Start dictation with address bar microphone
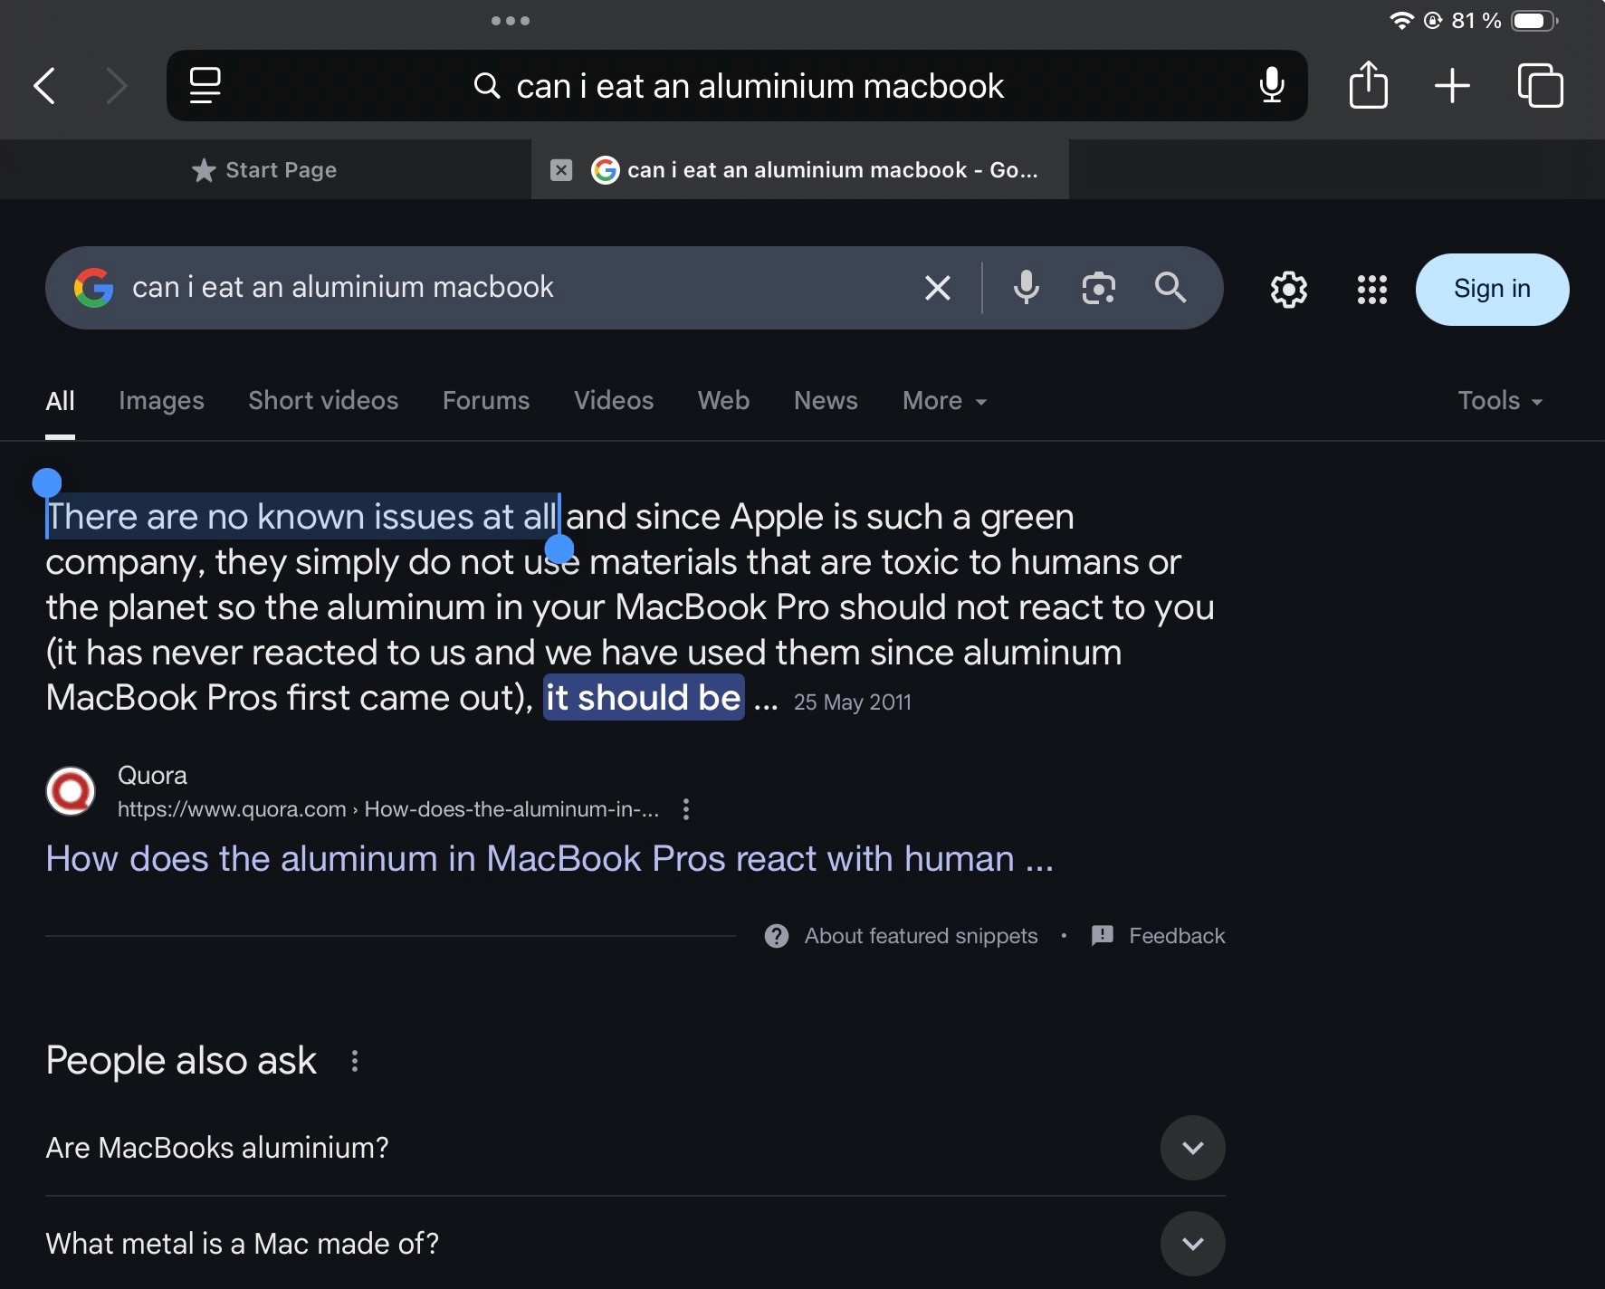Image resolution: width=1605 pixels, height=1289 pixels. click(x=1272, y=85)
